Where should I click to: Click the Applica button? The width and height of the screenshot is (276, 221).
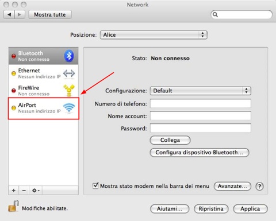(250, 209)
